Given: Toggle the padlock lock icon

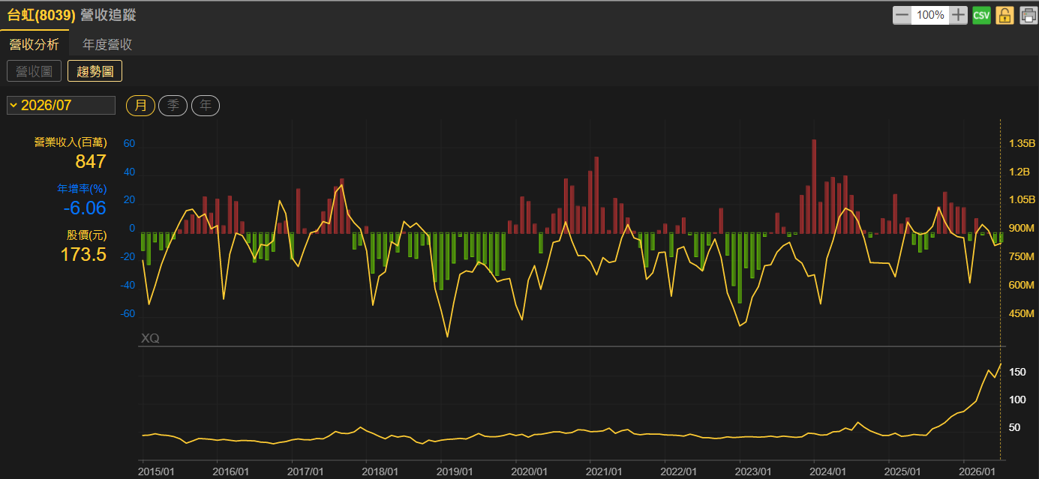Looking at the screenshot, I should 1005,15.
